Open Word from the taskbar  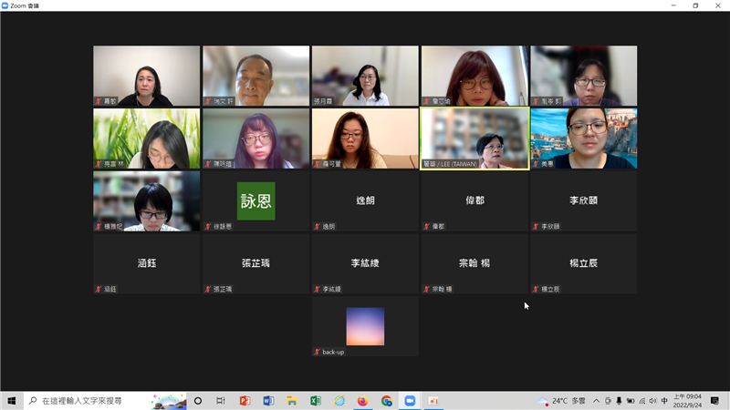pyautogui.click(x=268, y=401)
